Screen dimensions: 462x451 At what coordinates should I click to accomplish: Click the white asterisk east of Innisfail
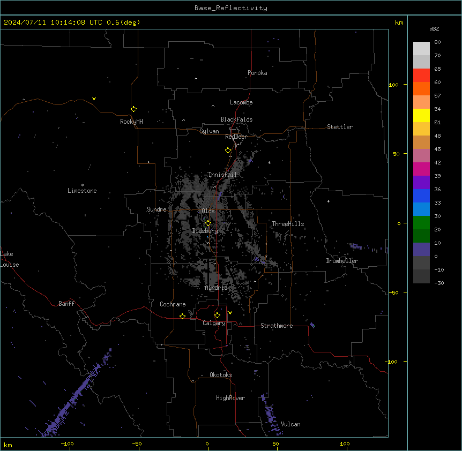269,162
